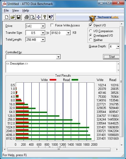The height and width of the screenshot is (159, 126).
Task: Click the horizontal scrollbar thumb
Action: tap(59, 149)
